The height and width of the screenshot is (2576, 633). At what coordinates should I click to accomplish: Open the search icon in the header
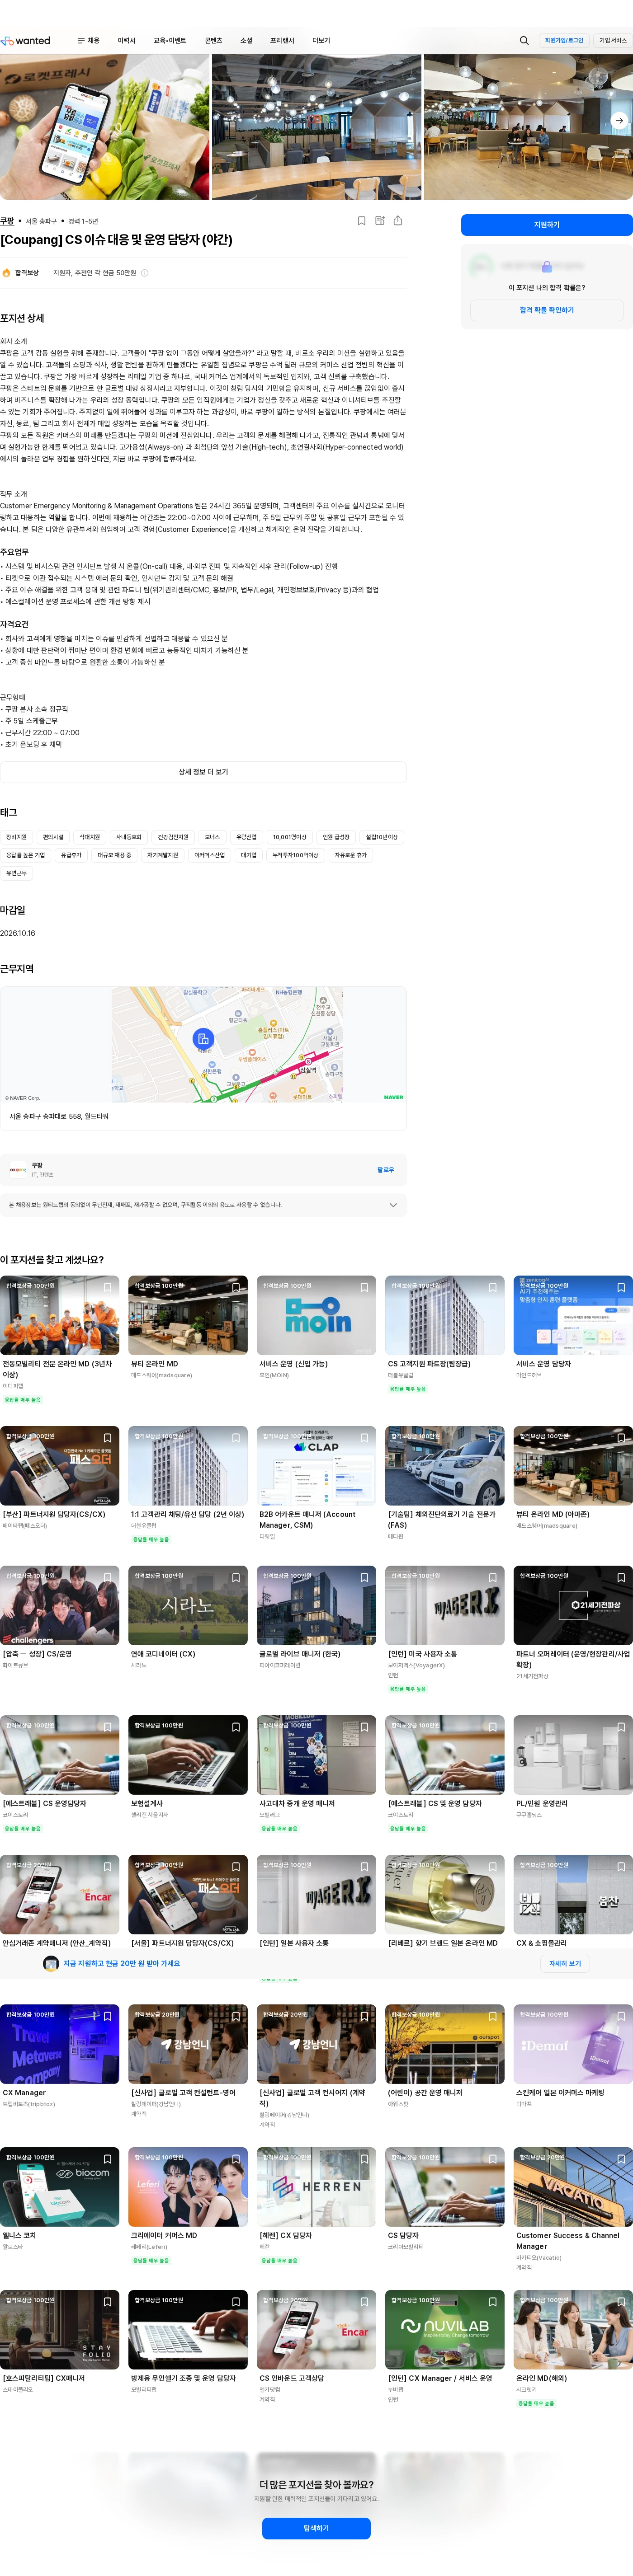point(524,41)
